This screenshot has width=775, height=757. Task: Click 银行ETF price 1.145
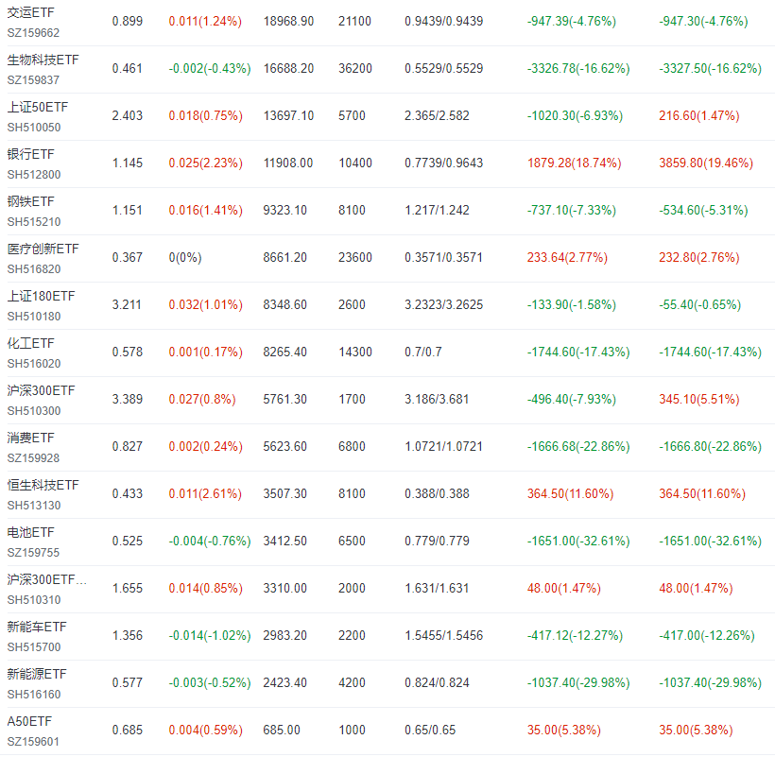point(127,163)
